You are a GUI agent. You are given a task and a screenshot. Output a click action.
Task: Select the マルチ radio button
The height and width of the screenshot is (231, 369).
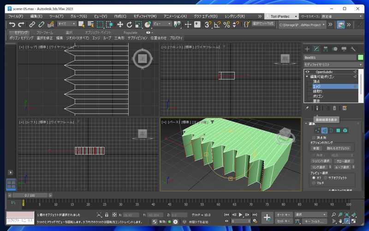click(314, 183)
